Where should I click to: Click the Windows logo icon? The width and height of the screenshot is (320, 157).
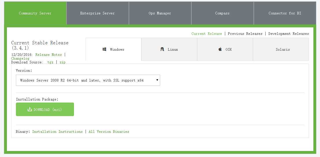[104, 50]
